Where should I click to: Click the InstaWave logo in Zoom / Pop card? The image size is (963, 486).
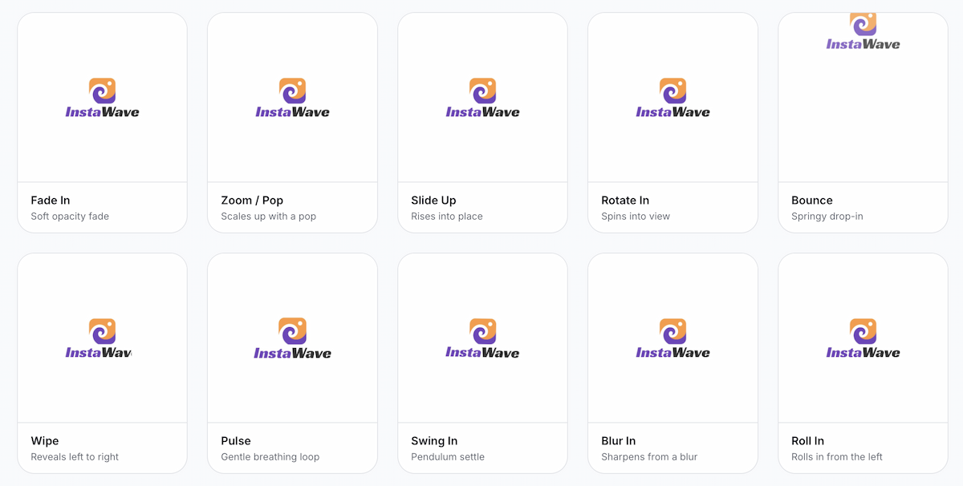click(x=292, y=98)
